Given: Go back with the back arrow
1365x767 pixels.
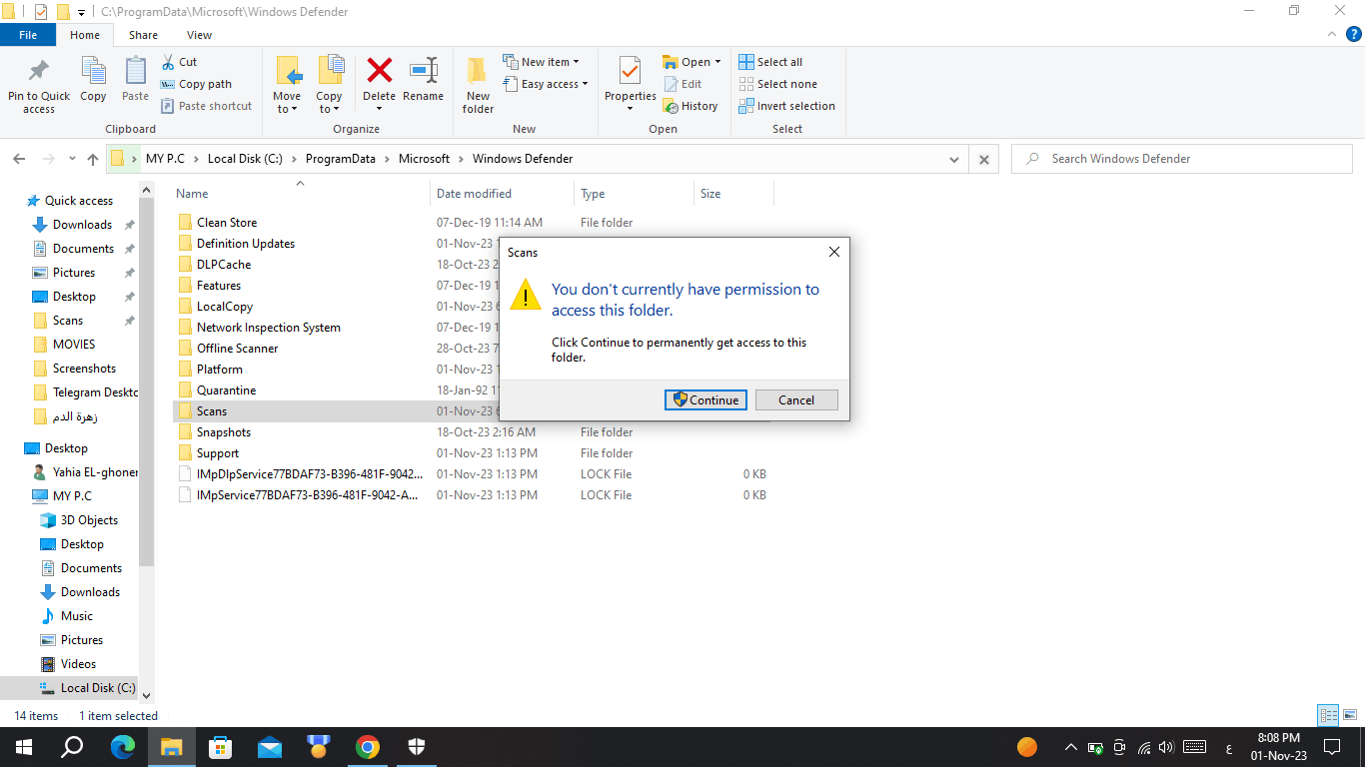Looking at the screenshot, I should (x=19, y=159).
